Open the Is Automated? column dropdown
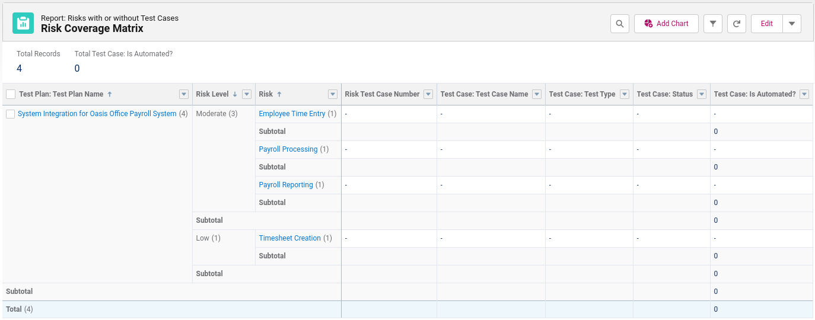Screen dimensions: 815x320 click(x=804, y=94)
